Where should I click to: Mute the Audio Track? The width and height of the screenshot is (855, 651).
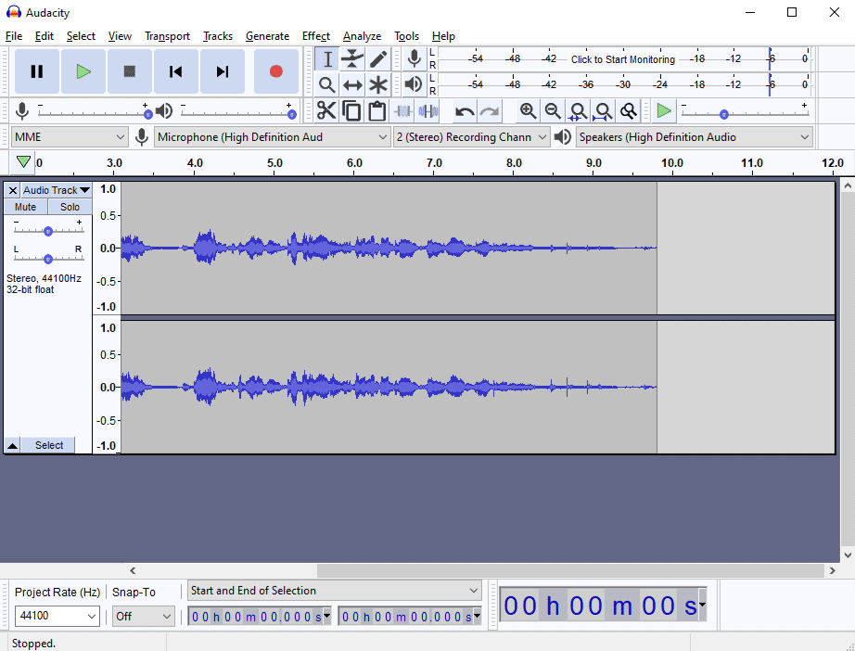[x=24, y=206]
